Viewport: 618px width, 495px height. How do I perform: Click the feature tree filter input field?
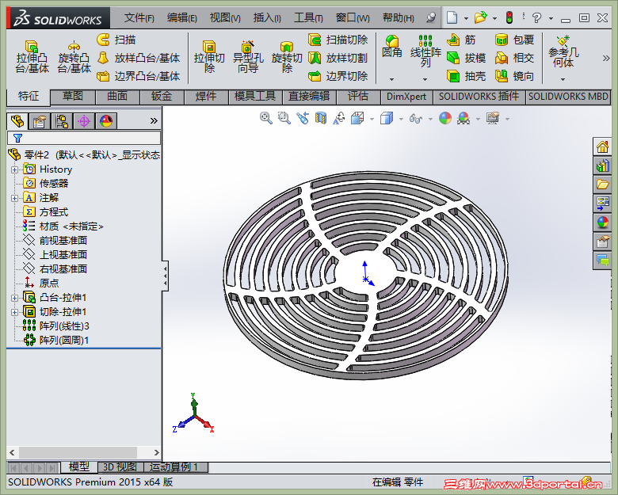point(84,138)
